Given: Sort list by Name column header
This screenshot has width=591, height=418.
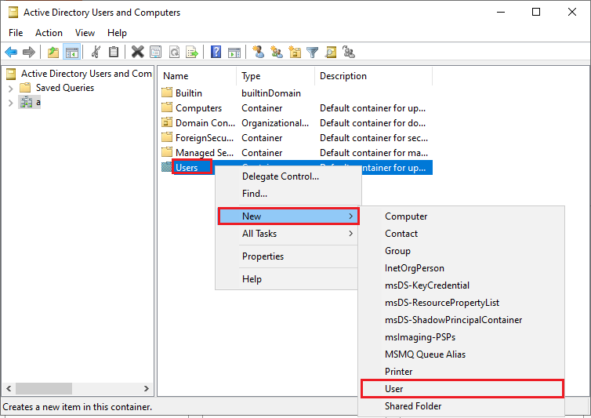Looking at the screenshot, I should (x=197, y=76).
